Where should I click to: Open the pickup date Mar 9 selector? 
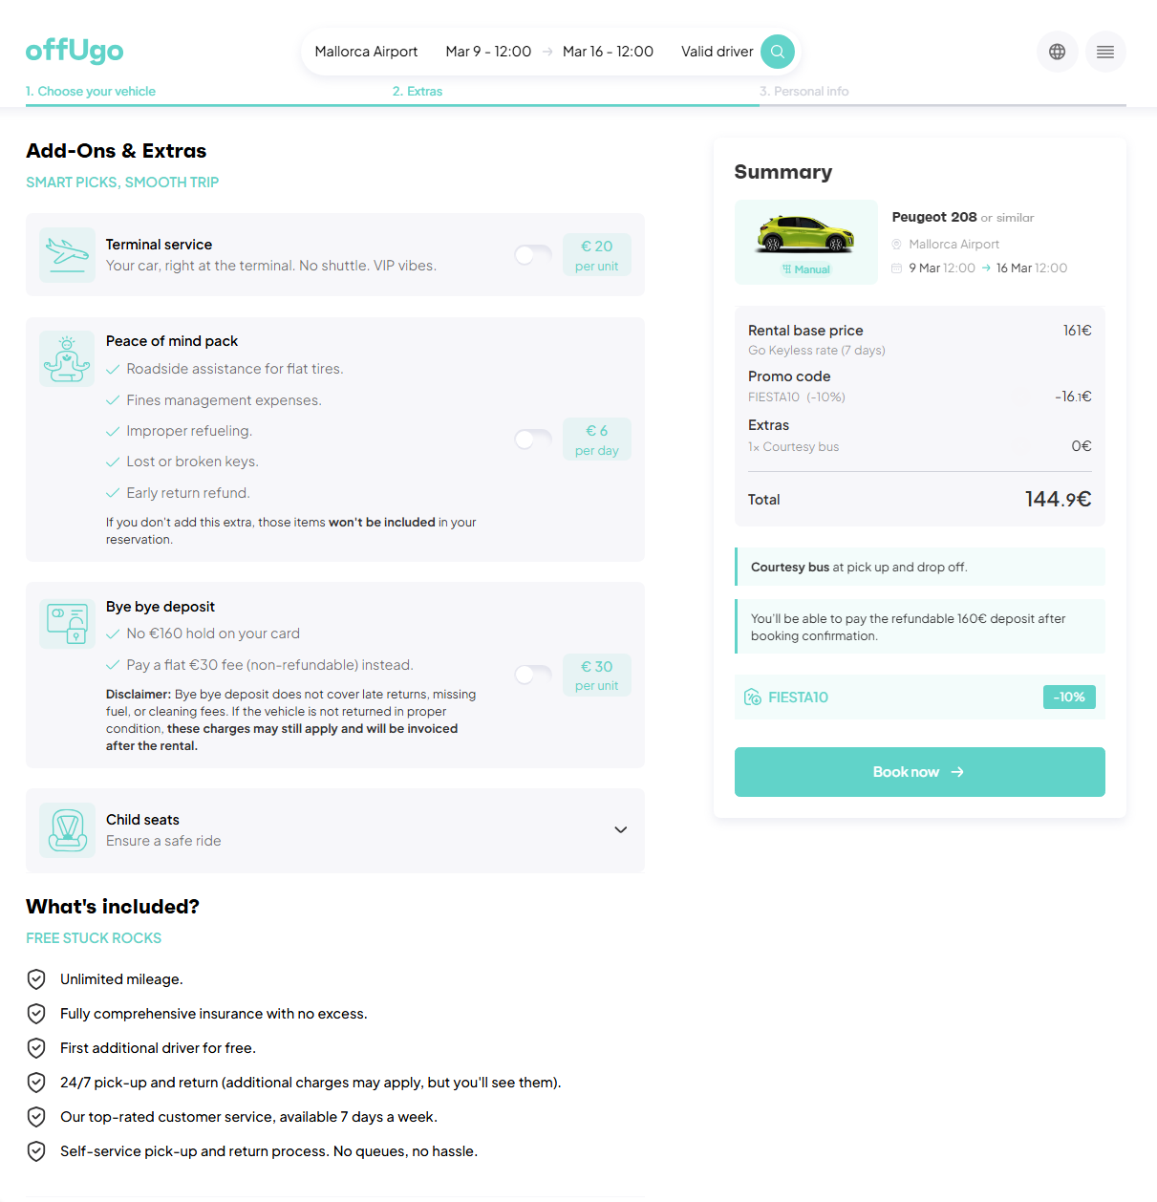tap(488, 52)
